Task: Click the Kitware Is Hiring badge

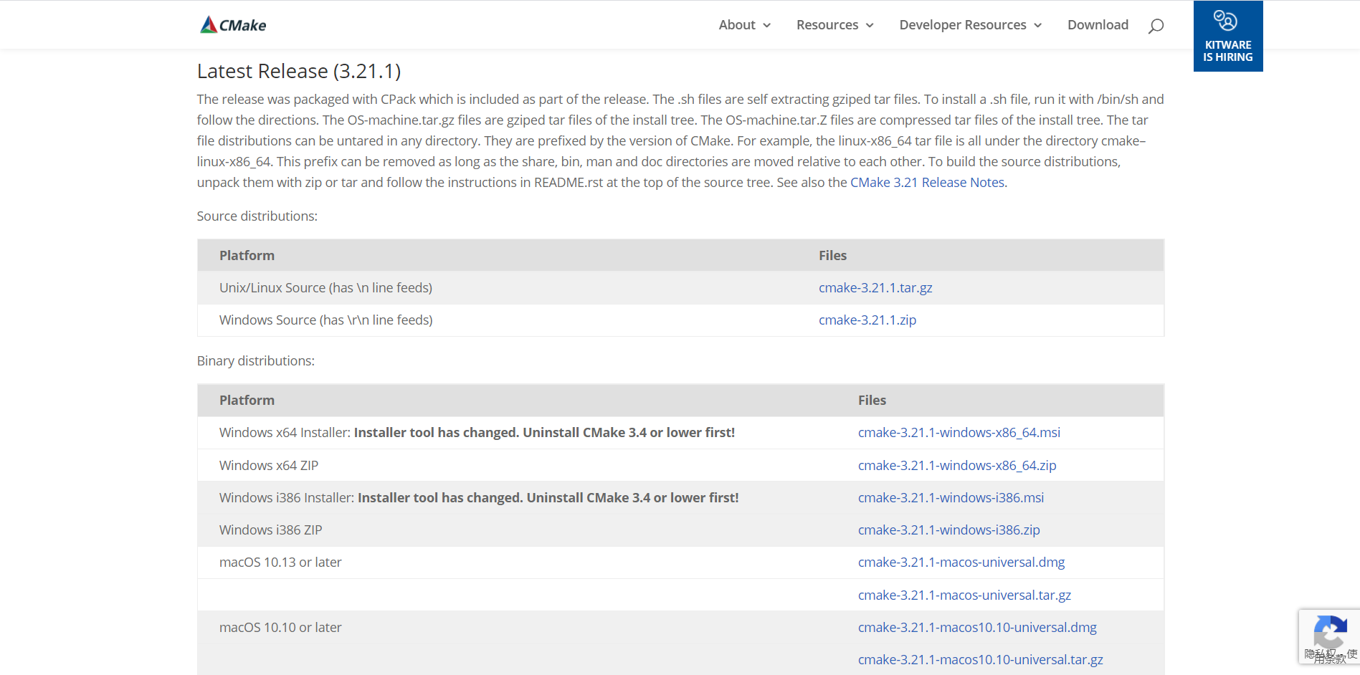Action: [x=1228, y=36]
